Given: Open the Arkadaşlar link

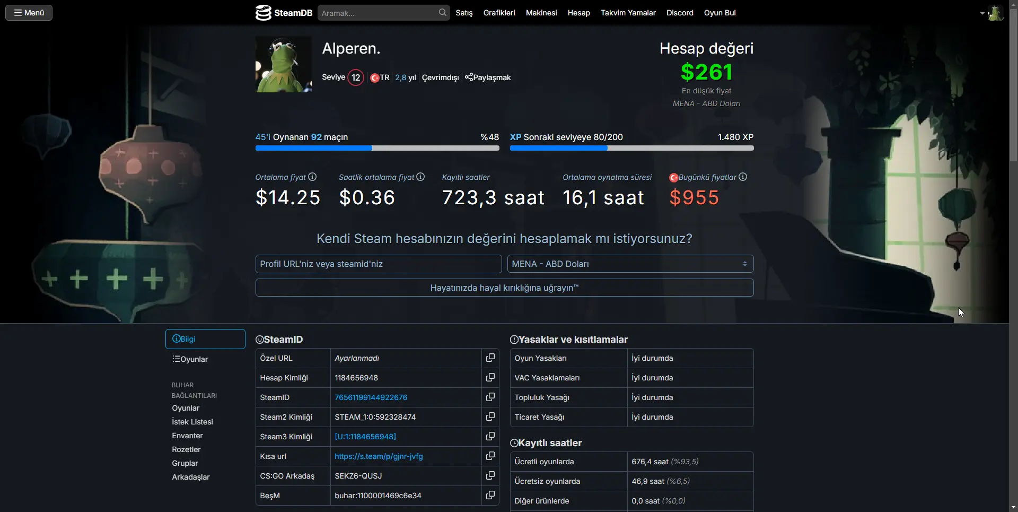Looking at the screenshot, I should point(190,477).
